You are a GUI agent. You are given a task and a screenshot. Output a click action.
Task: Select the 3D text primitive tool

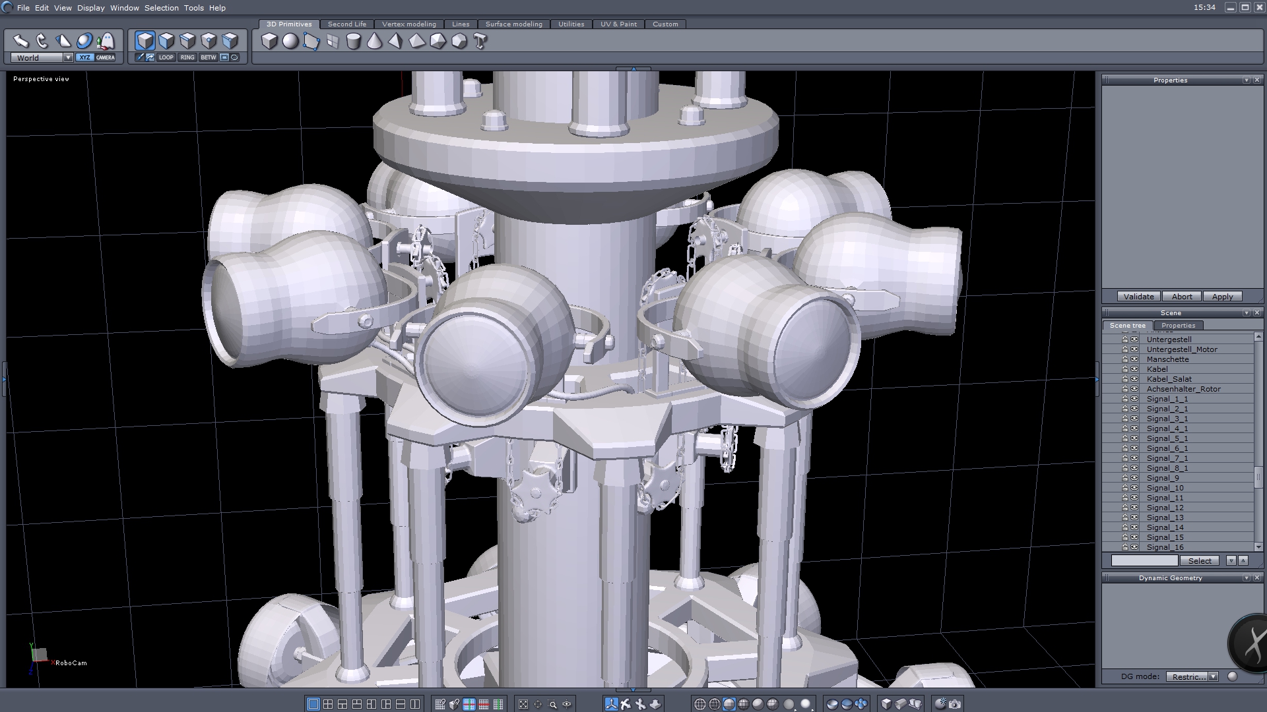pos(480,42)
